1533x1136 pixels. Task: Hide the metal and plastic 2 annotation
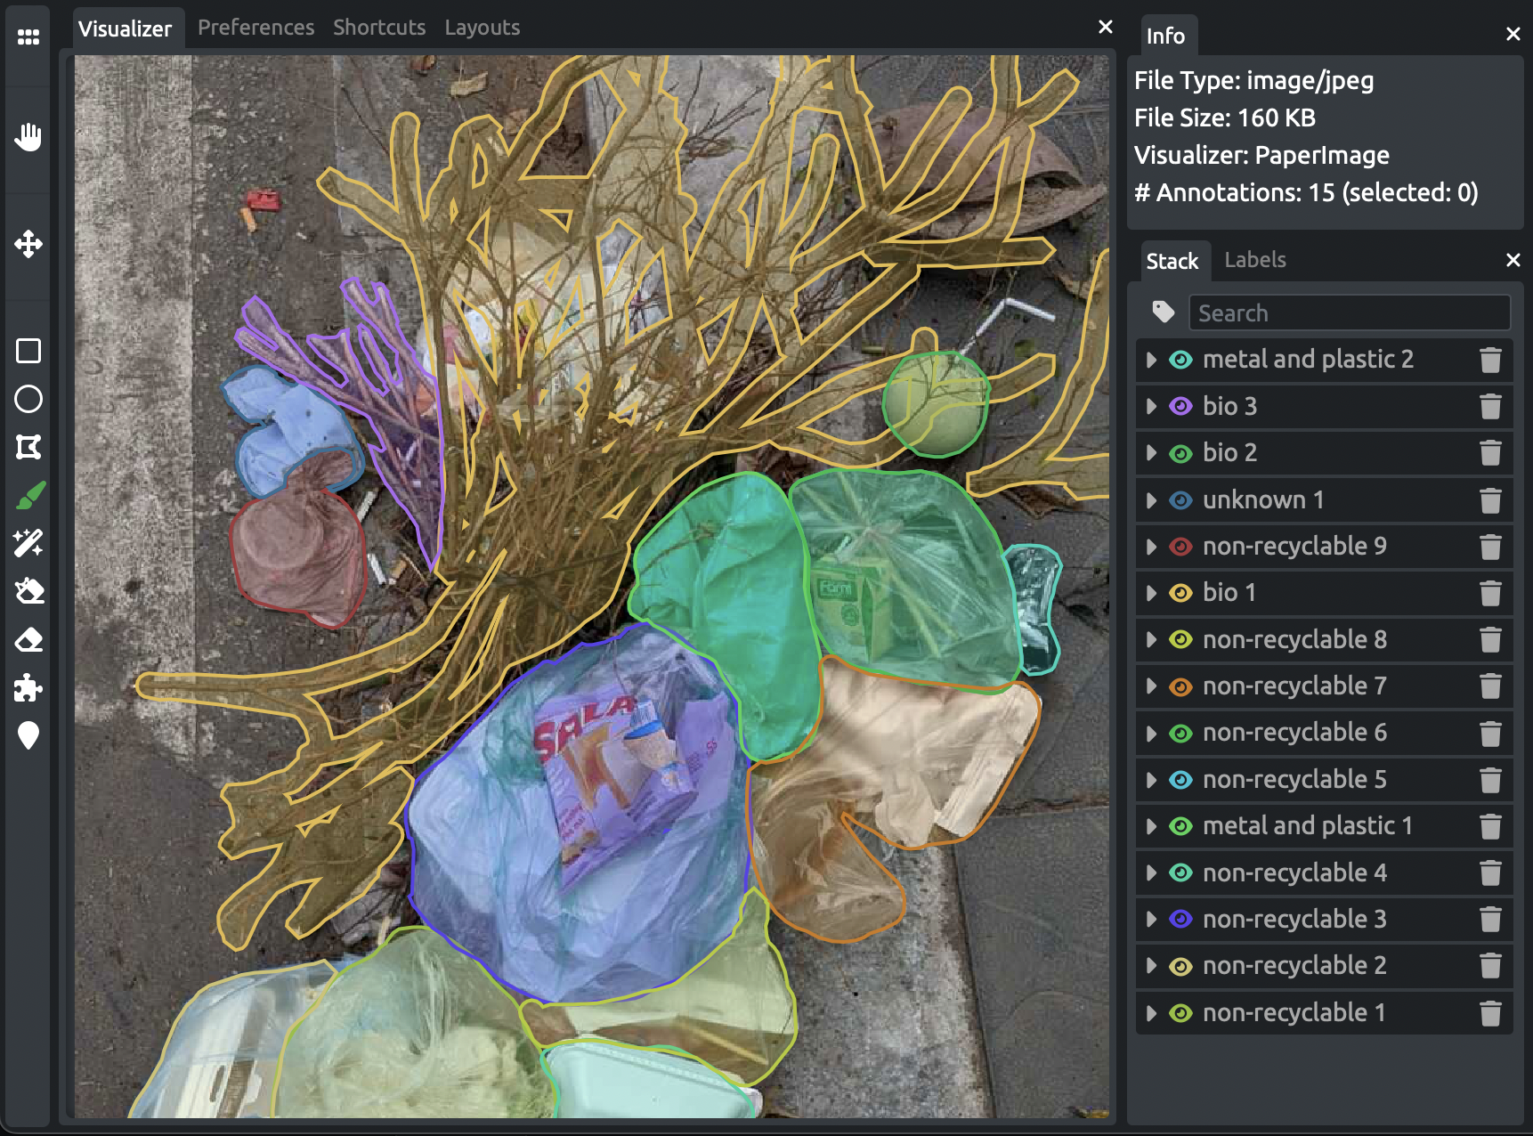1180,360
